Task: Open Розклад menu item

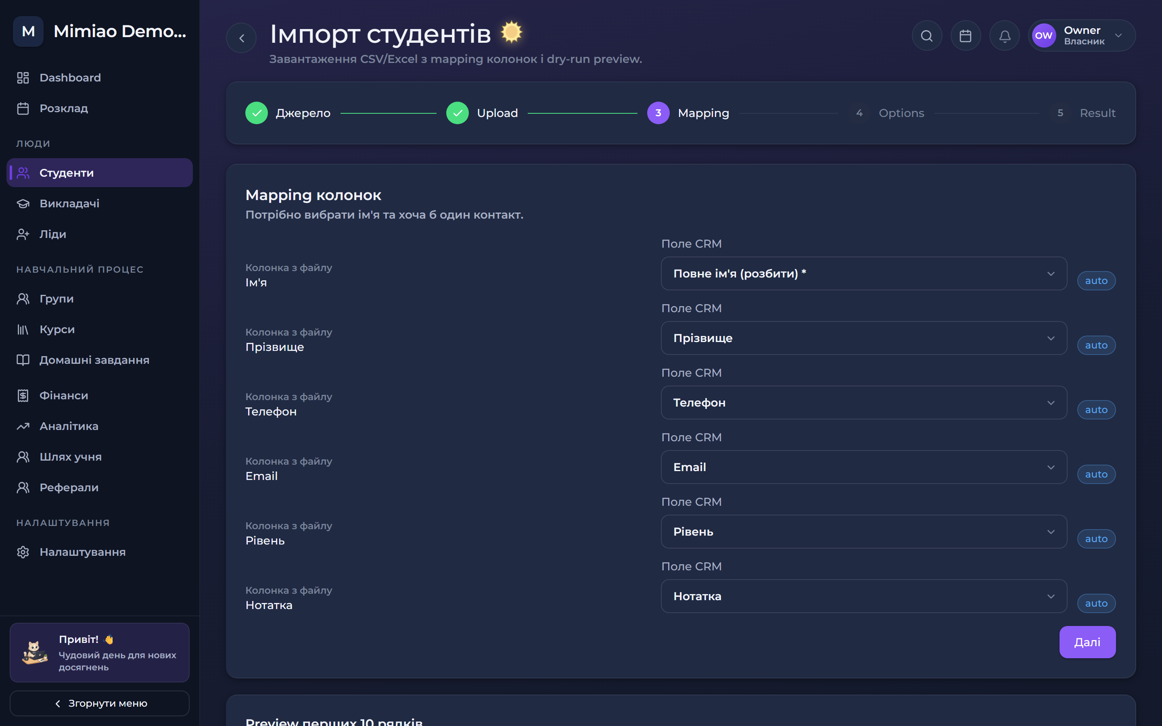Action: tap(99, 108)
